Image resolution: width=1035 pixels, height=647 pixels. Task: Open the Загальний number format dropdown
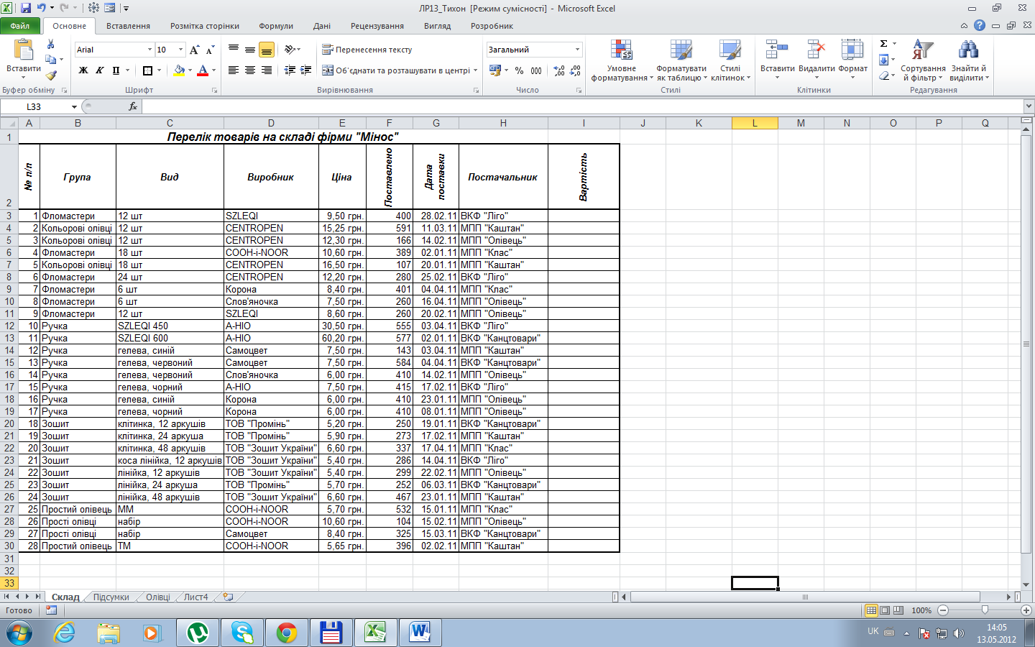(x=577, y=50)
